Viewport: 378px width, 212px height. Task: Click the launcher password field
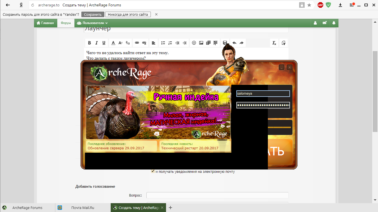263,105
